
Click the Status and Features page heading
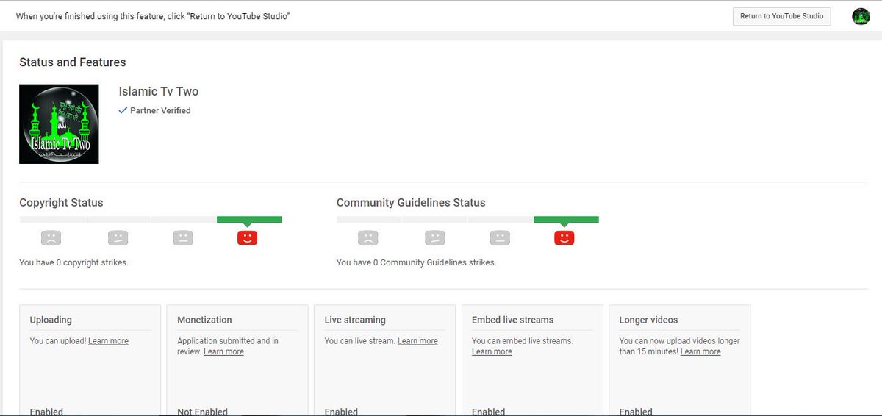73,62
